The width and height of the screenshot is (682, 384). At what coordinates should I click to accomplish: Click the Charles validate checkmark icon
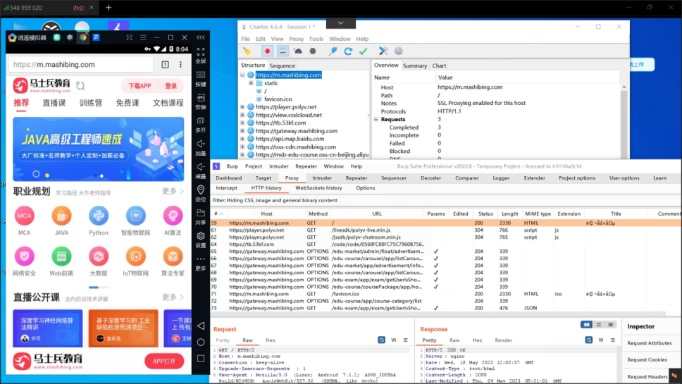click(363, 51)
